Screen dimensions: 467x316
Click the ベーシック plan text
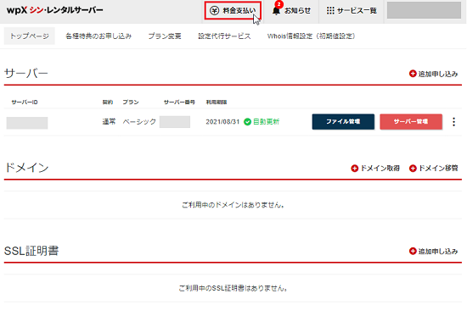[139, 122]
